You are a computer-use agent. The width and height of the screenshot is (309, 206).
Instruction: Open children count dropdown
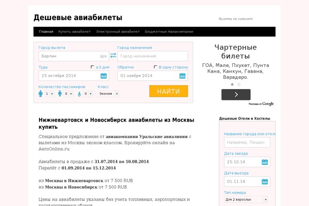[68, 94]
